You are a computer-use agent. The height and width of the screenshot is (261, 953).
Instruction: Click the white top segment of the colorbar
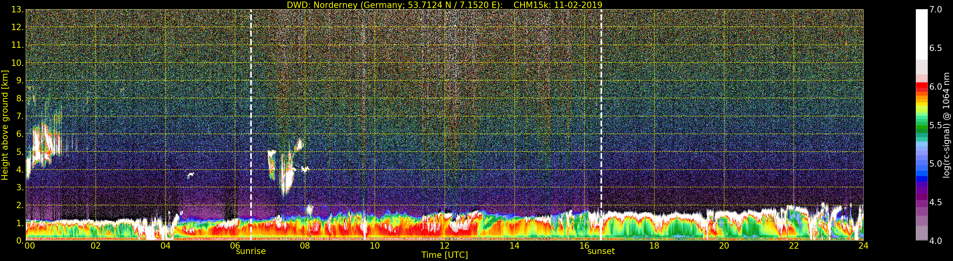click(x=922, y=34)
